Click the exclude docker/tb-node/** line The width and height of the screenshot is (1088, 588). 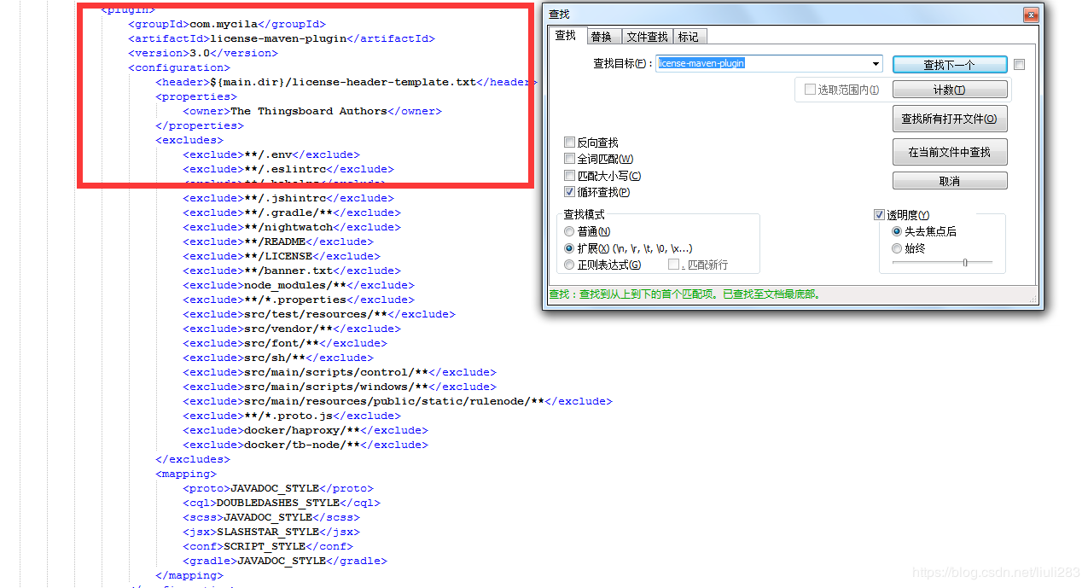click(305, 445)
